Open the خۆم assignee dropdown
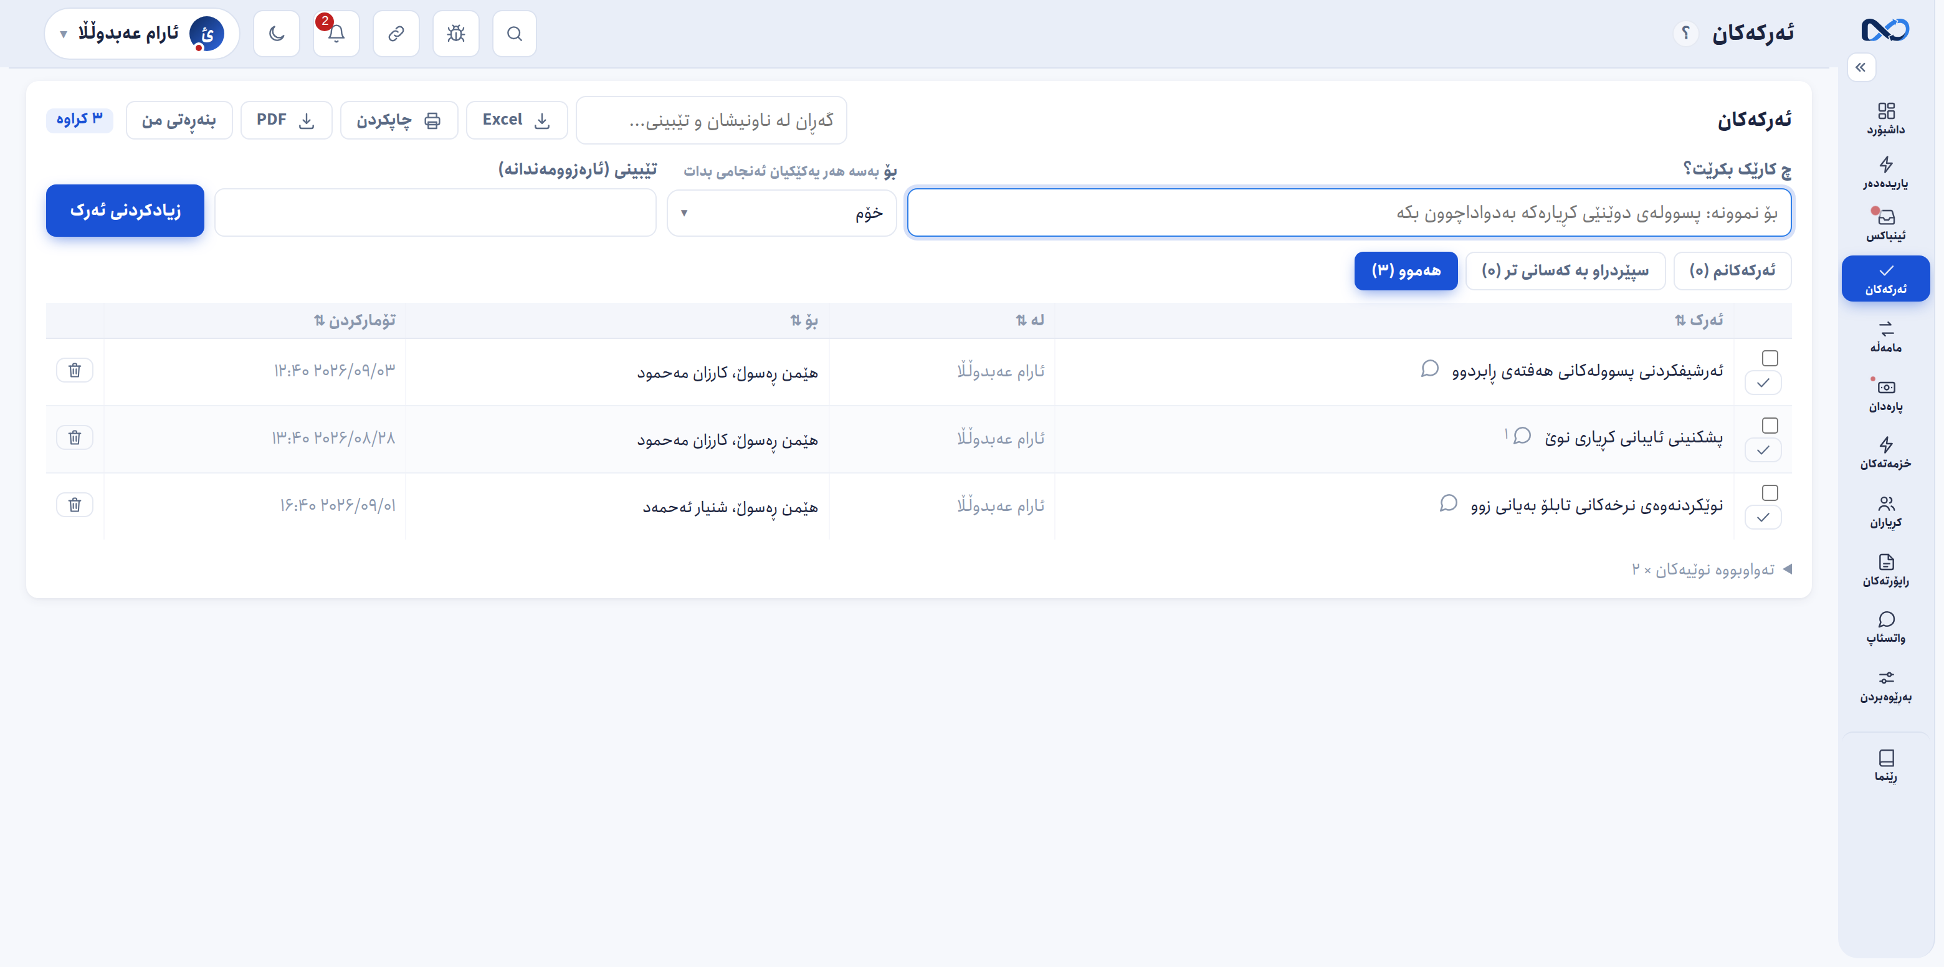This screenshot has width=1944, height=967. 781,213
